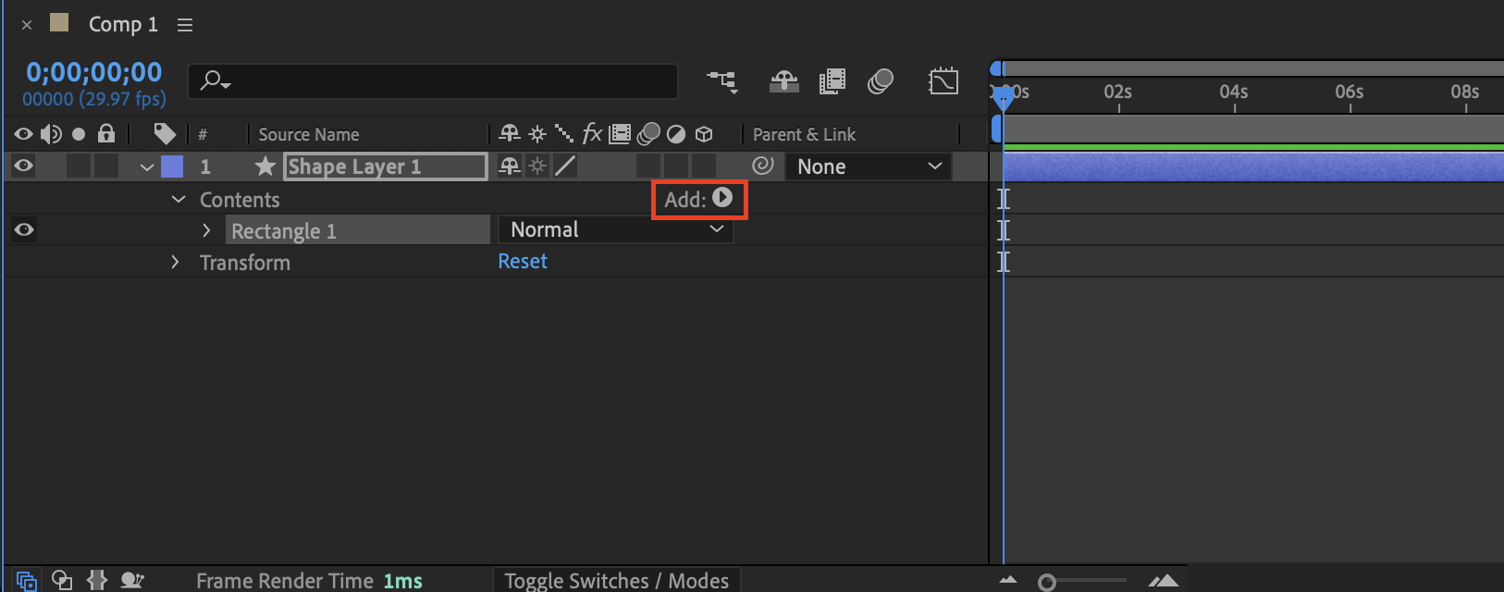
Task: Click the blue label color swatch of layer 1
Action: [x=172, y=166]
